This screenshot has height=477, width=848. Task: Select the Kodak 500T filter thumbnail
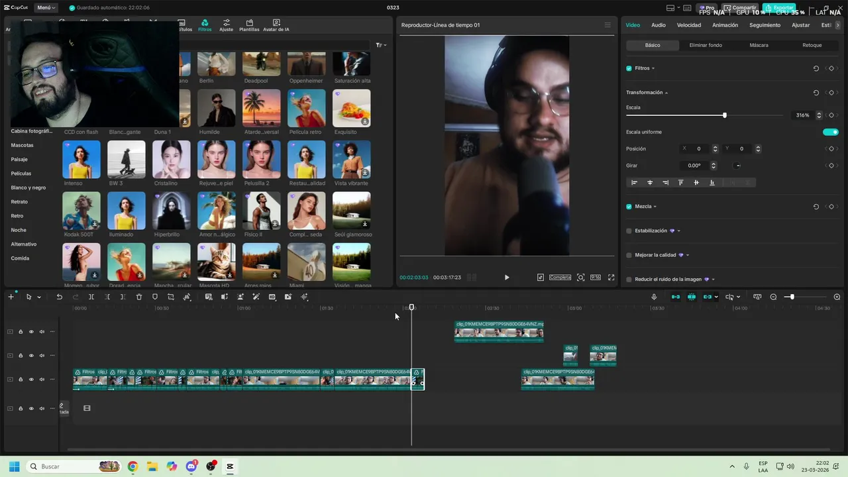click(x=81, y=211)
